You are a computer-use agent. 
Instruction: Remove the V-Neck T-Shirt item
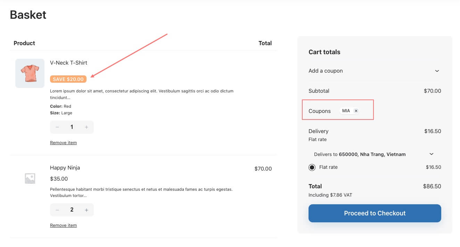63,143
